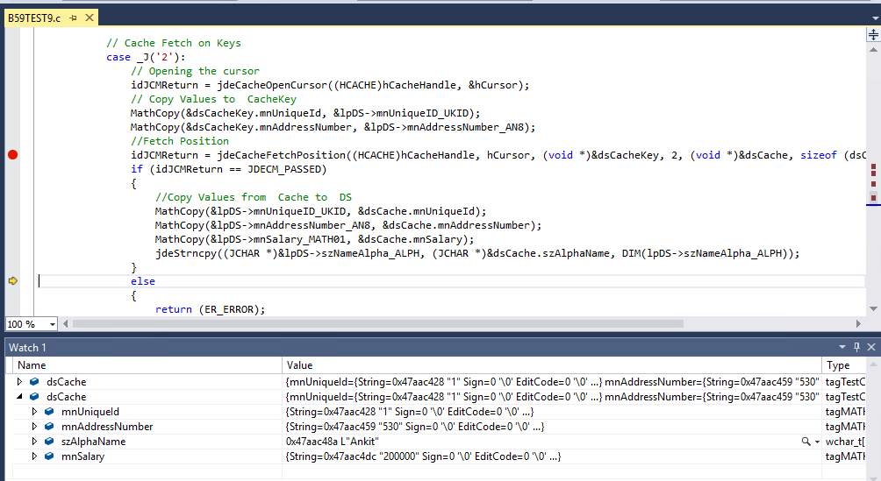Image resolution: width=881 pixels, height=481 pixels.
Task: Click the editor split window handle
Action: pyautogui.click(x=873, y=35)
